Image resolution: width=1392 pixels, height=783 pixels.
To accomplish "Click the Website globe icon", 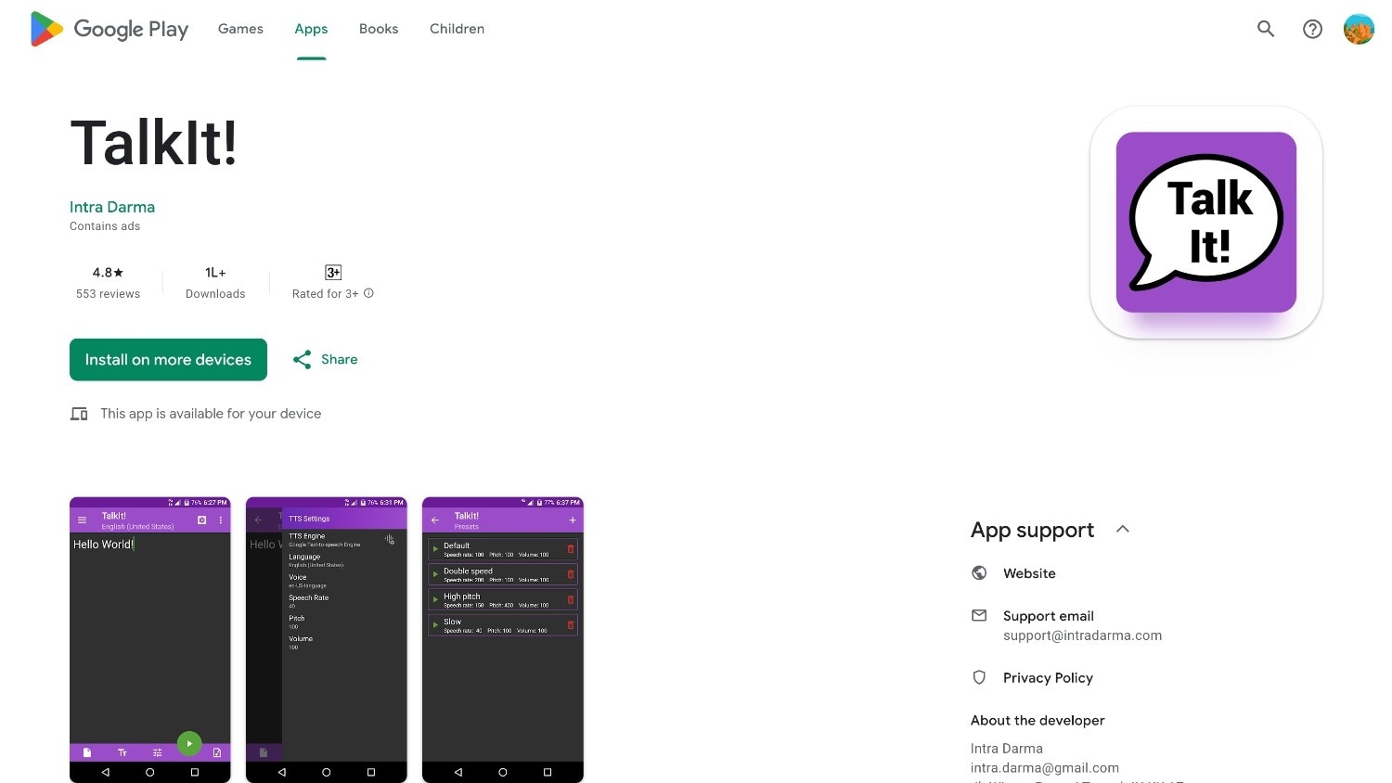I will (979, 573).
